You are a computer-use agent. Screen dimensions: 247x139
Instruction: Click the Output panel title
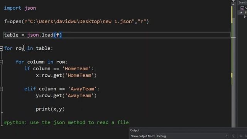(x=135, y=131)
